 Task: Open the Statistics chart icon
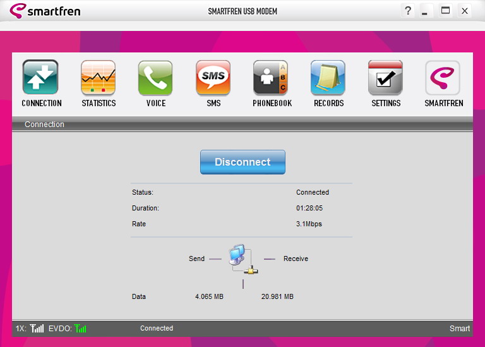pyautogui.click(x=98, y=78)
